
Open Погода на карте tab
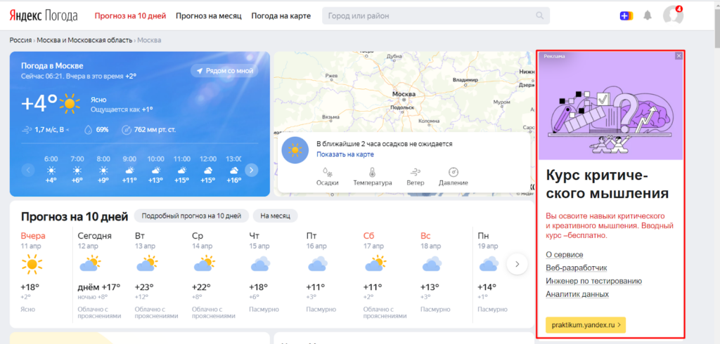(281, 15)
